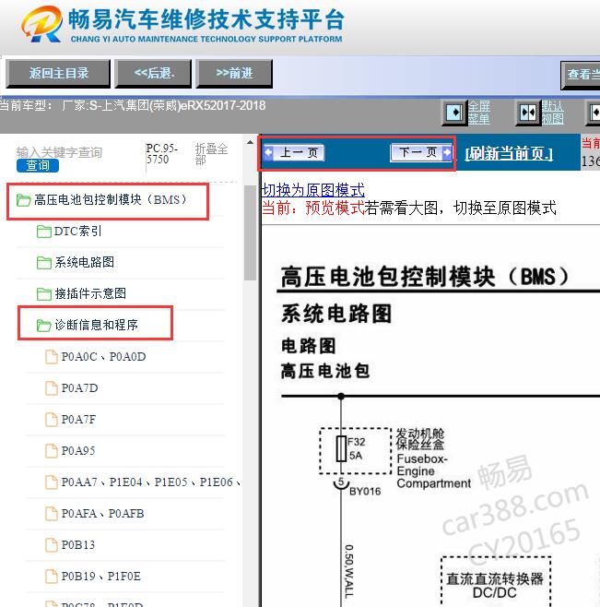Expand the 接插件示意图 folder

tap(90, 294)
